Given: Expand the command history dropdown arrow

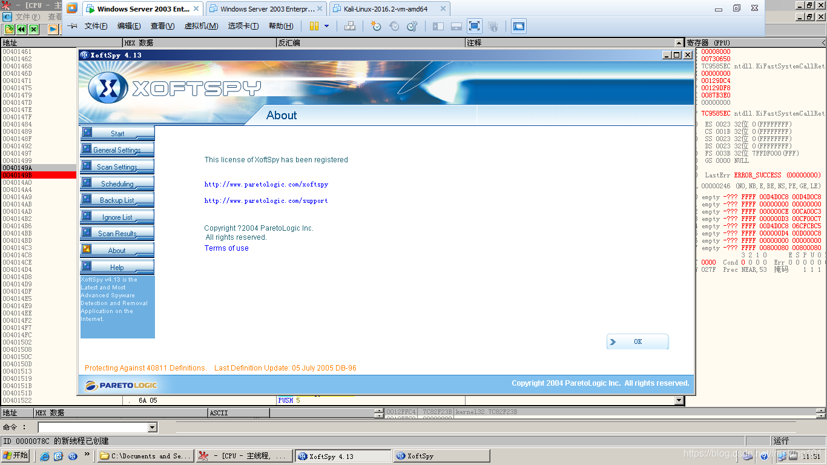Looking at the screenshot, I should pyautogui.click(x=153, y=427).
